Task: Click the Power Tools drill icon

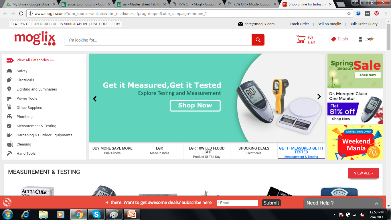Action: pyautogui.click(x=9, y=98)
